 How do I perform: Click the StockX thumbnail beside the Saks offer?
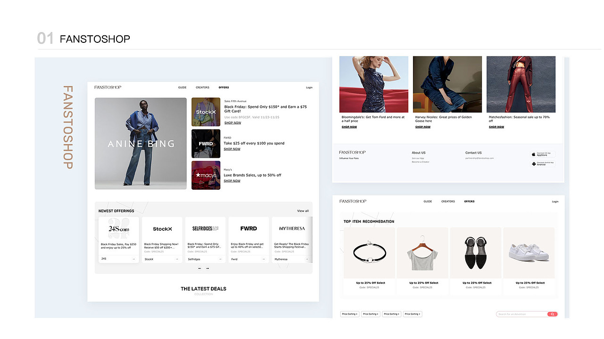[206, 112]
